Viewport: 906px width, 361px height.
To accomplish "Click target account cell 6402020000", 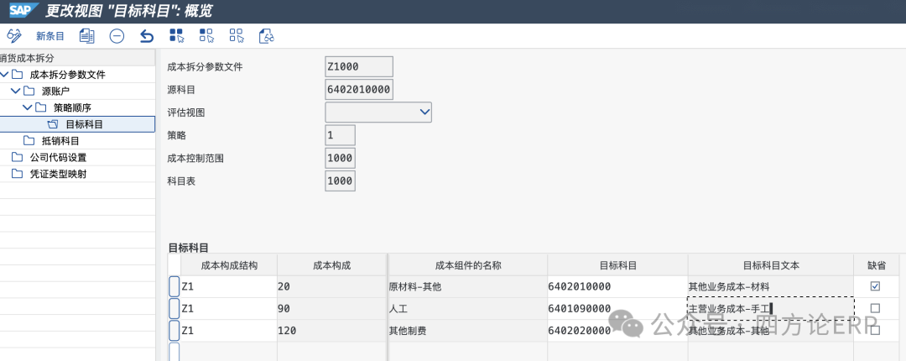I will pyautogui.click(x=617, y=330).
